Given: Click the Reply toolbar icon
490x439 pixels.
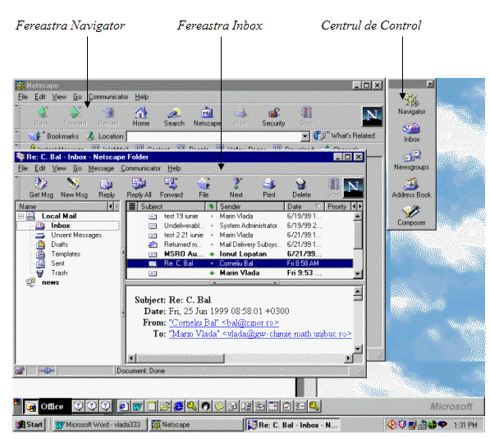Looking at the screenshot, I should click(x=107, y=188).
